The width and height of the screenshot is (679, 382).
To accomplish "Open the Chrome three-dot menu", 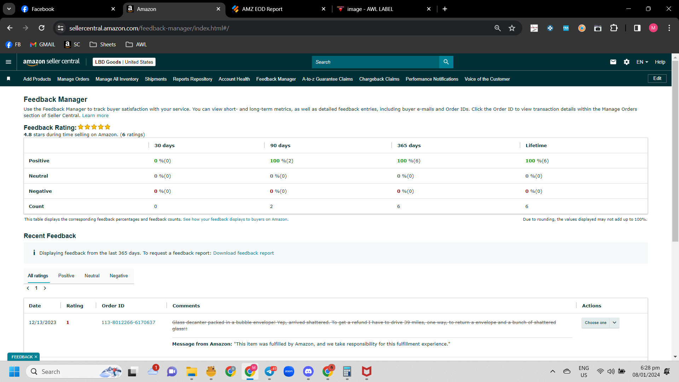I will [669, 28].
